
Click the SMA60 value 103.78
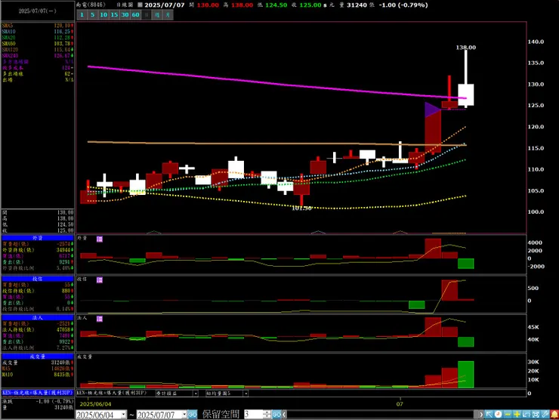(63, 44)
